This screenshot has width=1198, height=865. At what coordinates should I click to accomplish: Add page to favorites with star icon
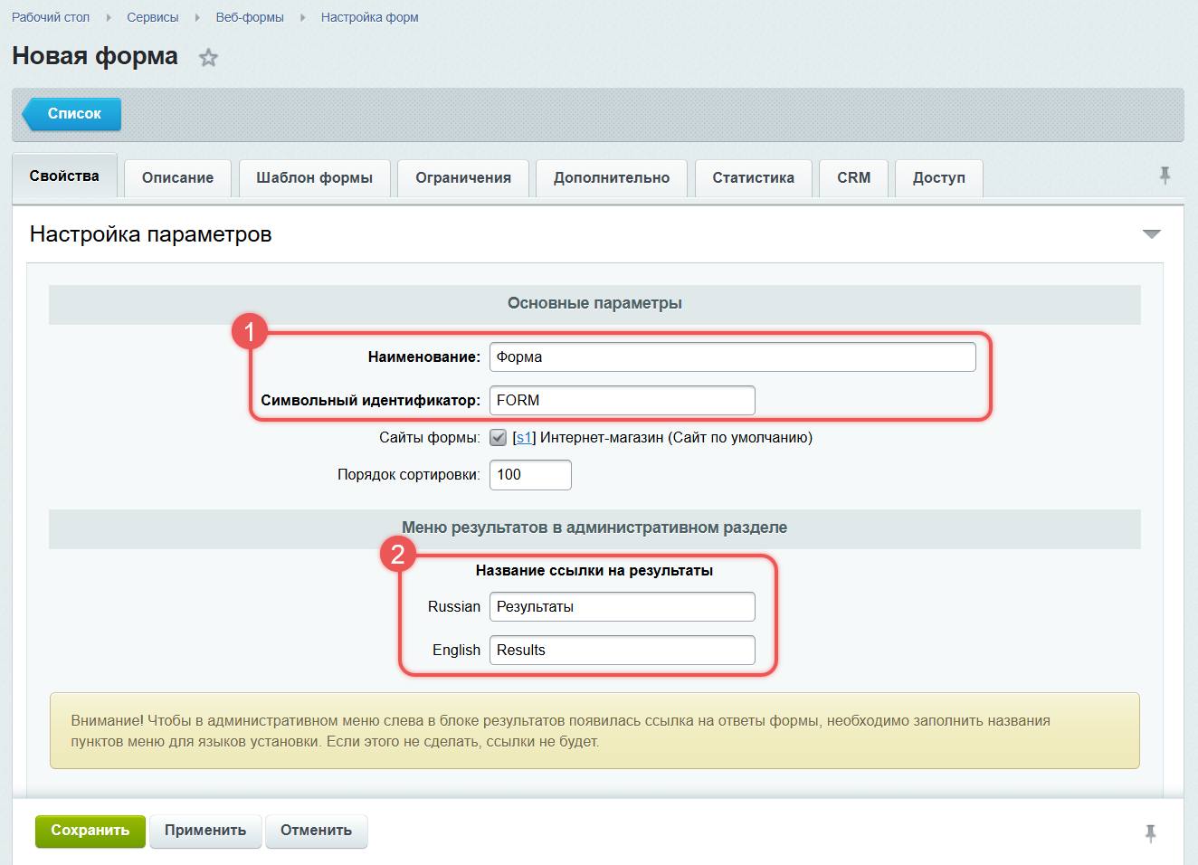tap(209, 58)
